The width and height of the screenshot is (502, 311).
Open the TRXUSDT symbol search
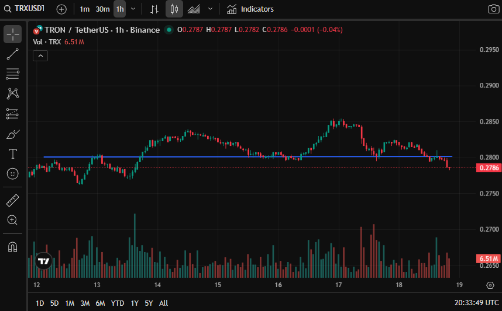click(25, 9)
